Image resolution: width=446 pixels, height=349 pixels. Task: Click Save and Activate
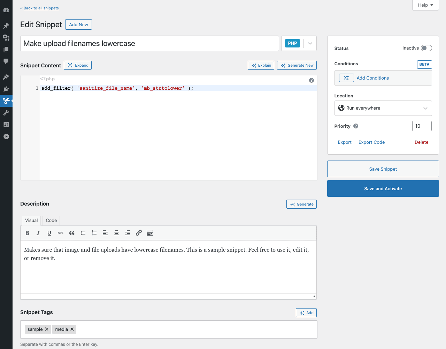tap(383, 188)
